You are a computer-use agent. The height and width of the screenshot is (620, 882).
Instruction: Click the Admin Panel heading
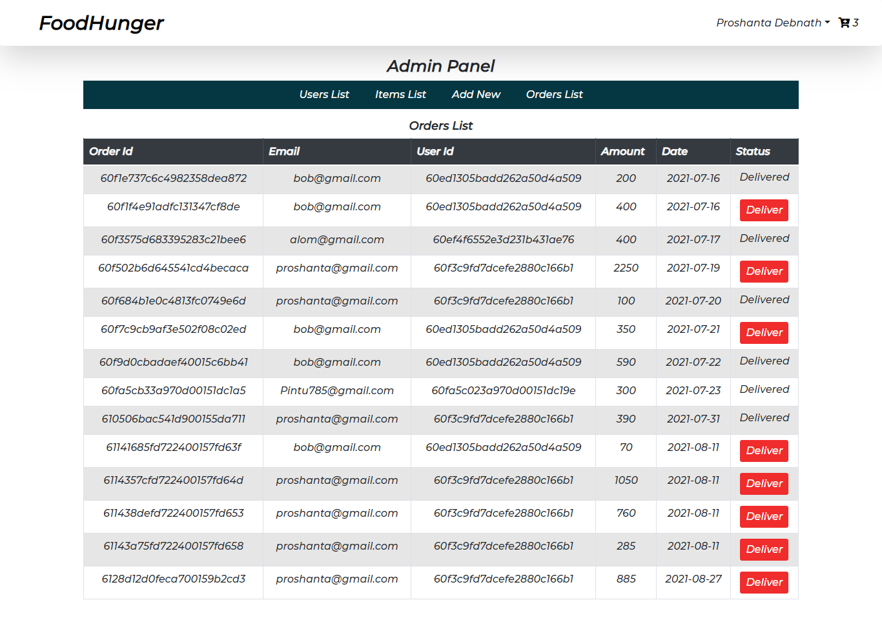[x=441, y=66]
